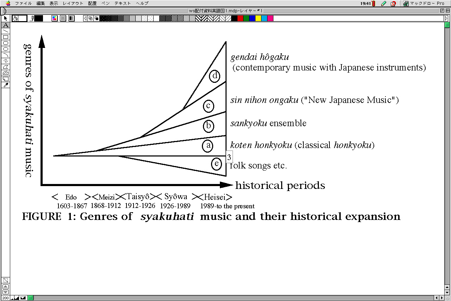Pick the red color swatch

240,18
